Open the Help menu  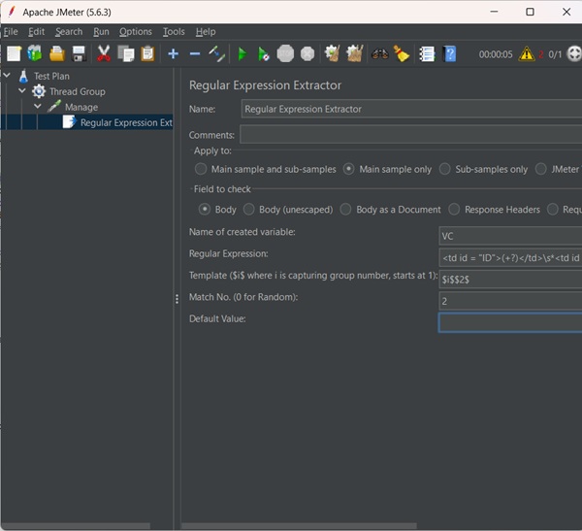point(206,32)
